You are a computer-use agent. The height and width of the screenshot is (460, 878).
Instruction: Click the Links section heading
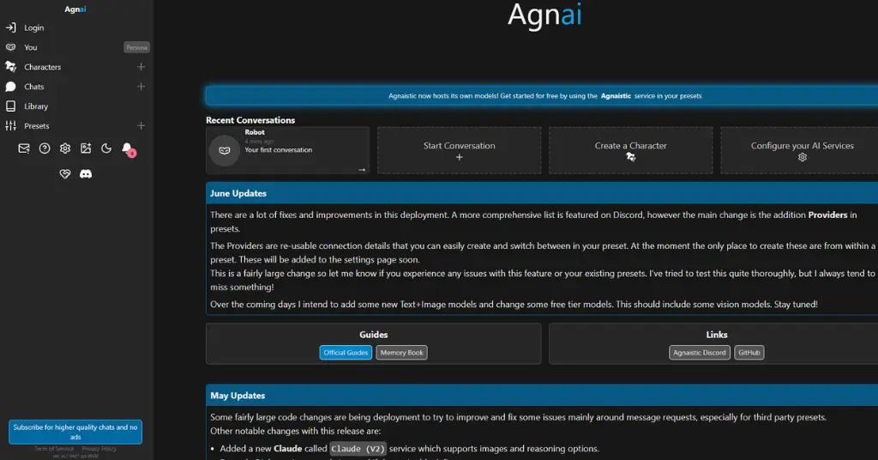pyautogui.click(x=717, y=335)
